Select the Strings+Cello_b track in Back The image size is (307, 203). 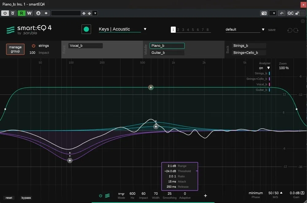click(249, 53)
